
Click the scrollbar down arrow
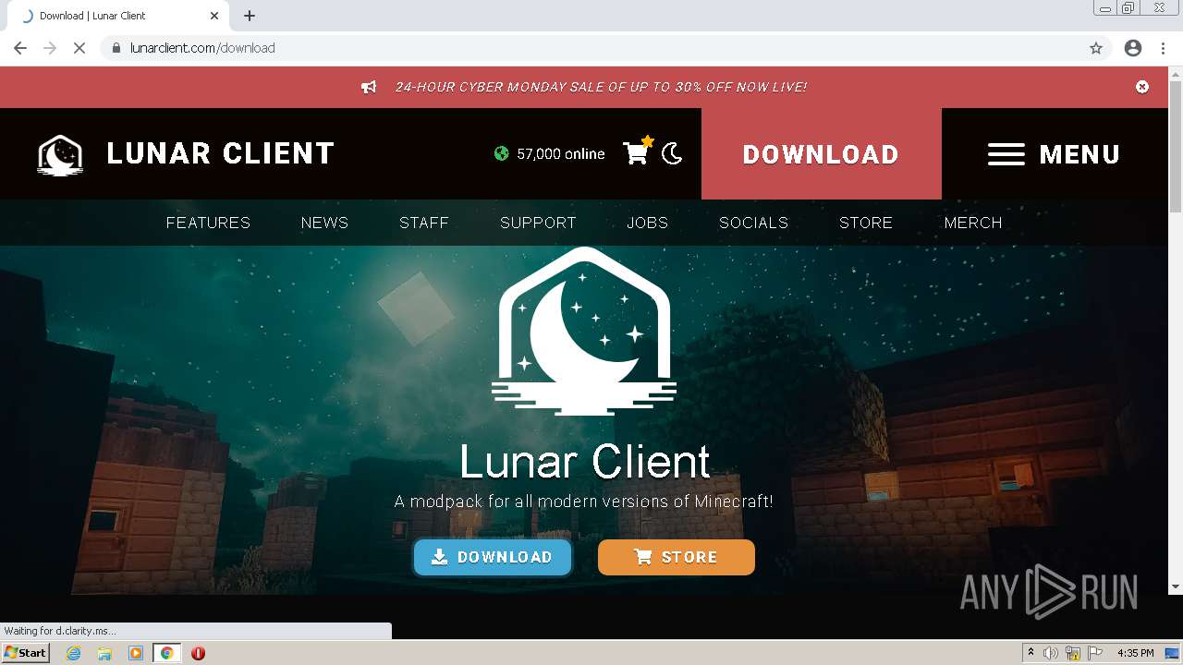click(1176, 586)
